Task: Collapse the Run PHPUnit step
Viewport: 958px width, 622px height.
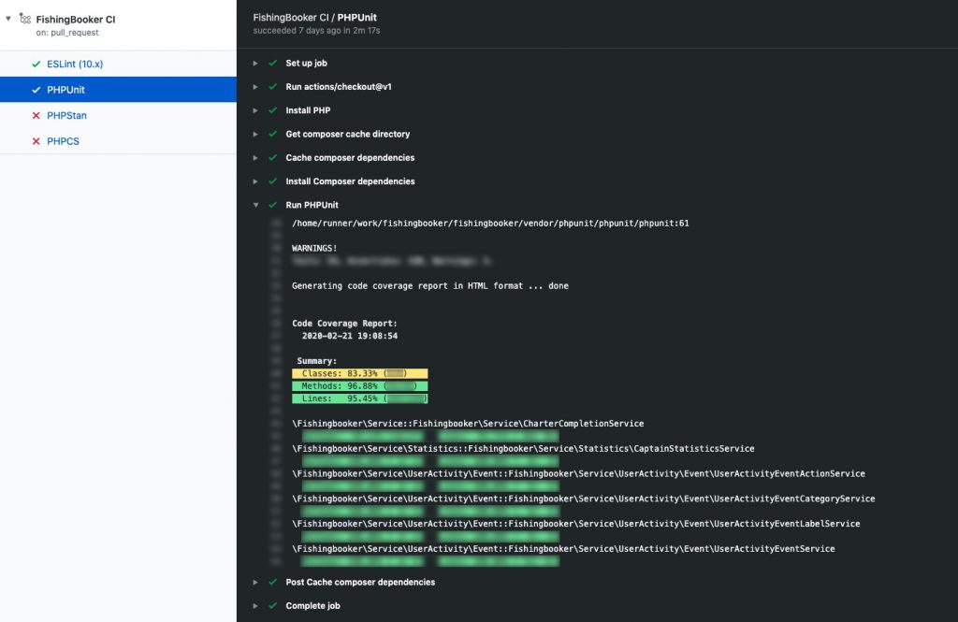Action: click(255, 205)
